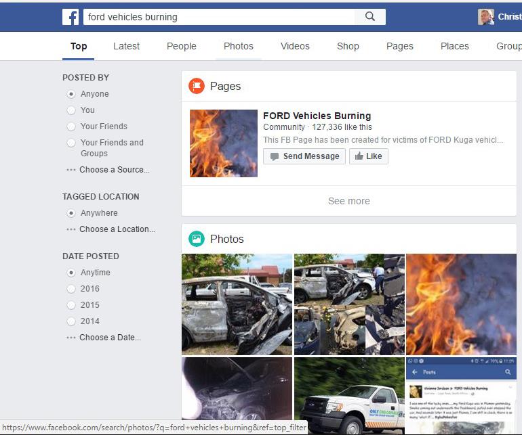522x435 pixels.
Task: Click back arrow in phone screenshot photo
Action: [x=414, y=372]
